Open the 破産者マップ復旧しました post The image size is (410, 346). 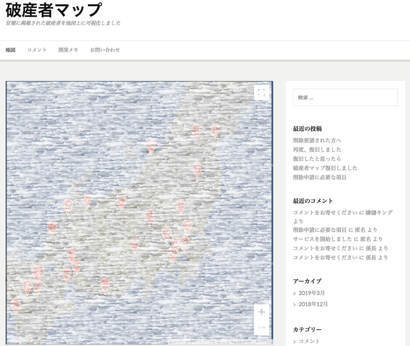tap(324, 168)
